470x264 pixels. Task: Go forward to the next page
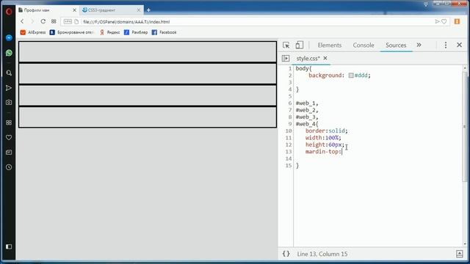pyautogui.click(x=32, y=21)
